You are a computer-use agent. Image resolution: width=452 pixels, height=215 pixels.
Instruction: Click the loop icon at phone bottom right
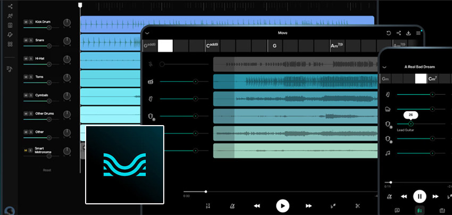[442, 210]
